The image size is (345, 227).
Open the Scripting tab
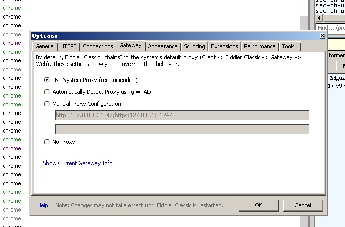coord(194,46)
